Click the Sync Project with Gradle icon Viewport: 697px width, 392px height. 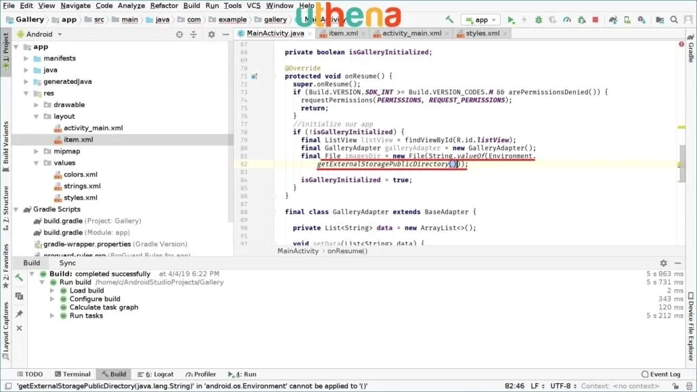click(x=613, y=20)
